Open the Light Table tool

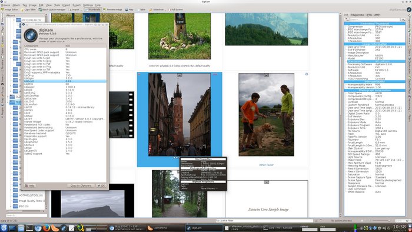pos(28,9)
